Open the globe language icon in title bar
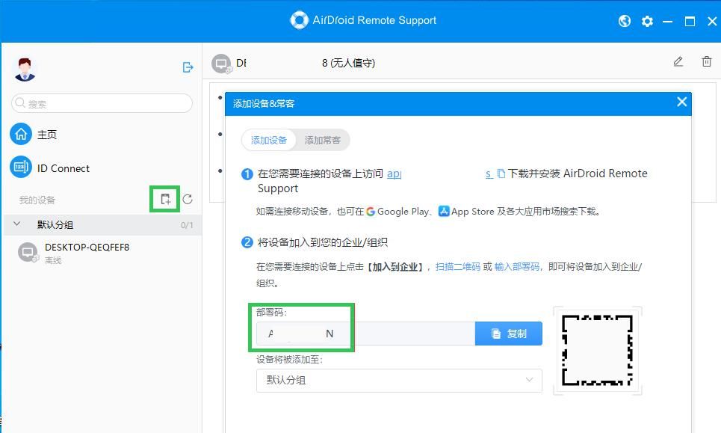Viewport: 721px width, 433px height. tap(625, 21)
